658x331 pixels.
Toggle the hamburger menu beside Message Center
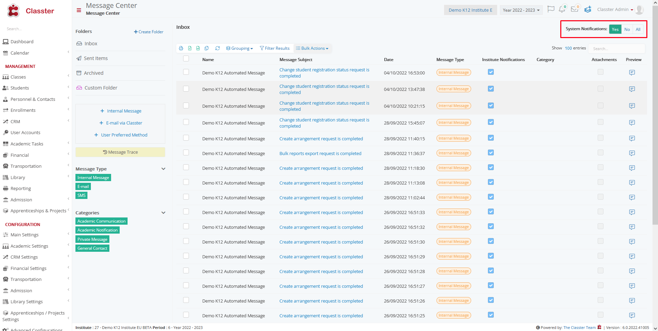coord(79,10)
